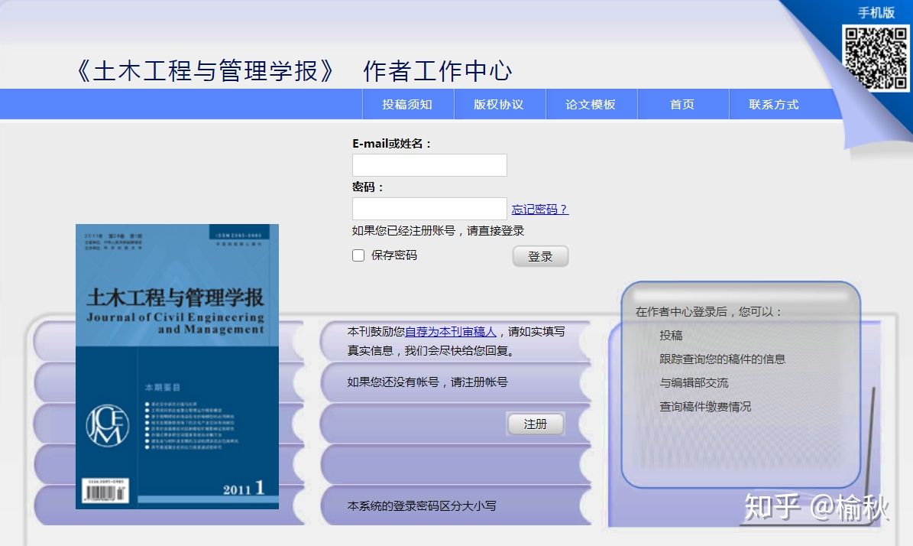Select 投稿 in the author center panel
Image resolution: width=913 pixels, height=546 pixels.
(x=673, y=334)
